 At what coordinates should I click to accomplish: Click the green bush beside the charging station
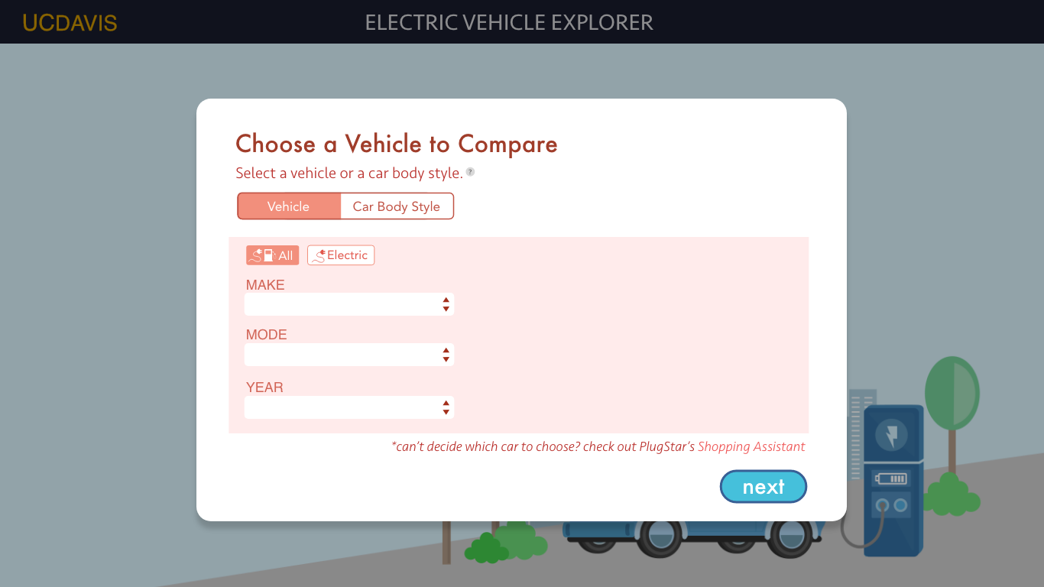tap(950, 495)
